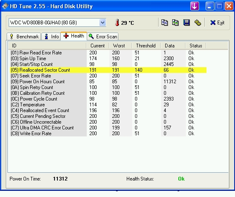Screen dimensions: 235x197
Task: Close the HD Tune window
Action: [x=229, y=6]
